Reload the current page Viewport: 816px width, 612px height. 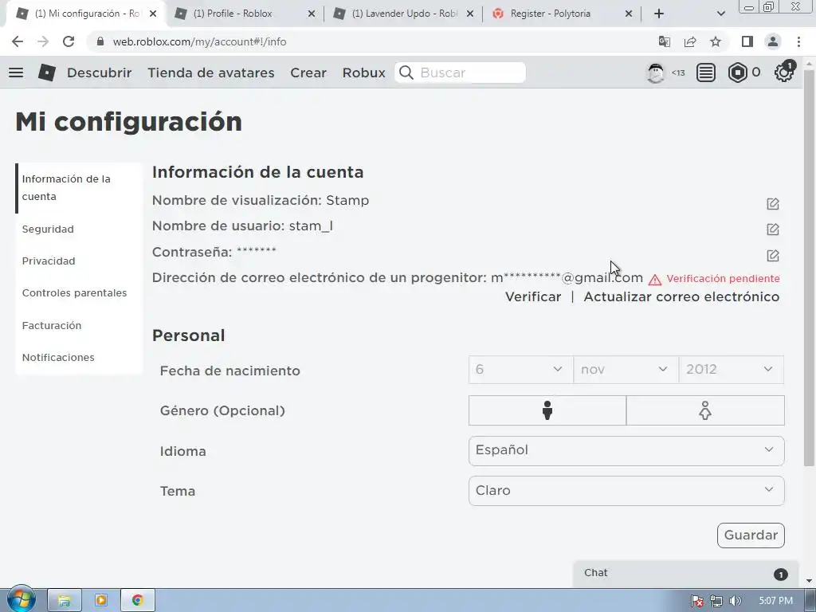click(x=69, y=41)
